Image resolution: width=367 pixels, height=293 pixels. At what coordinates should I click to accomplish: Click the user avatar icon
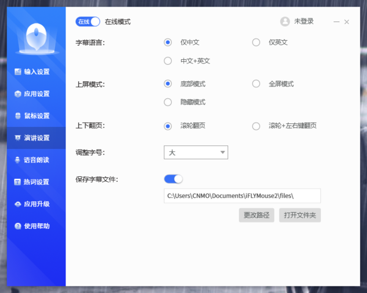pos(285,21)
